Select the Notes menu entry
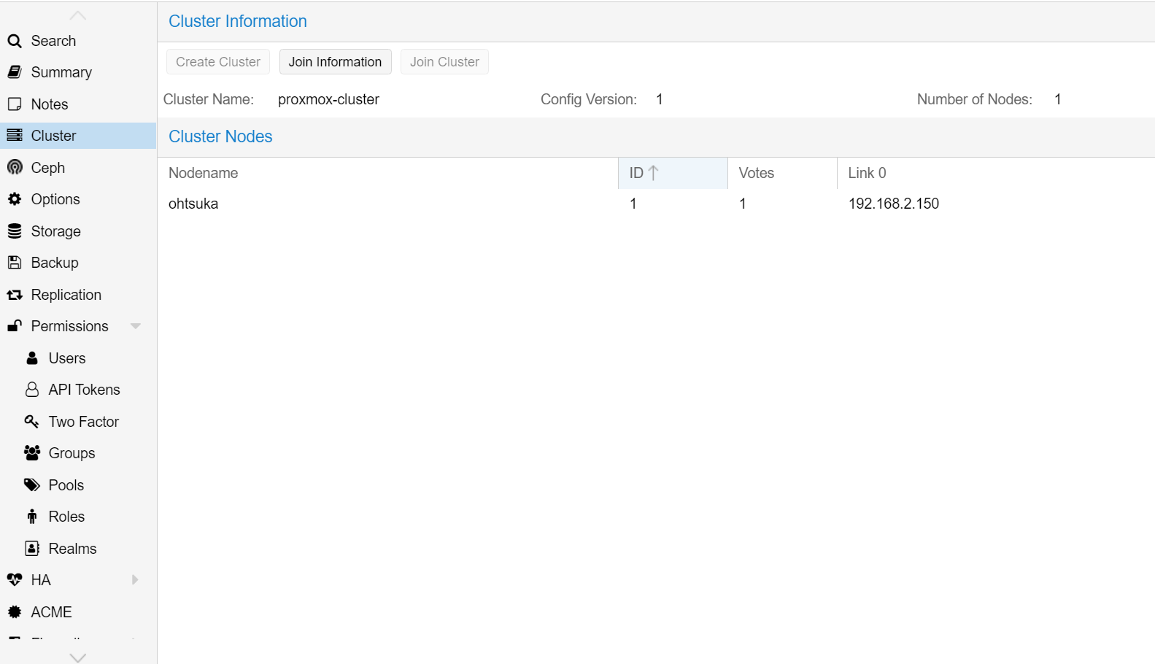The image size is (1155, 664). click(78, 104)
